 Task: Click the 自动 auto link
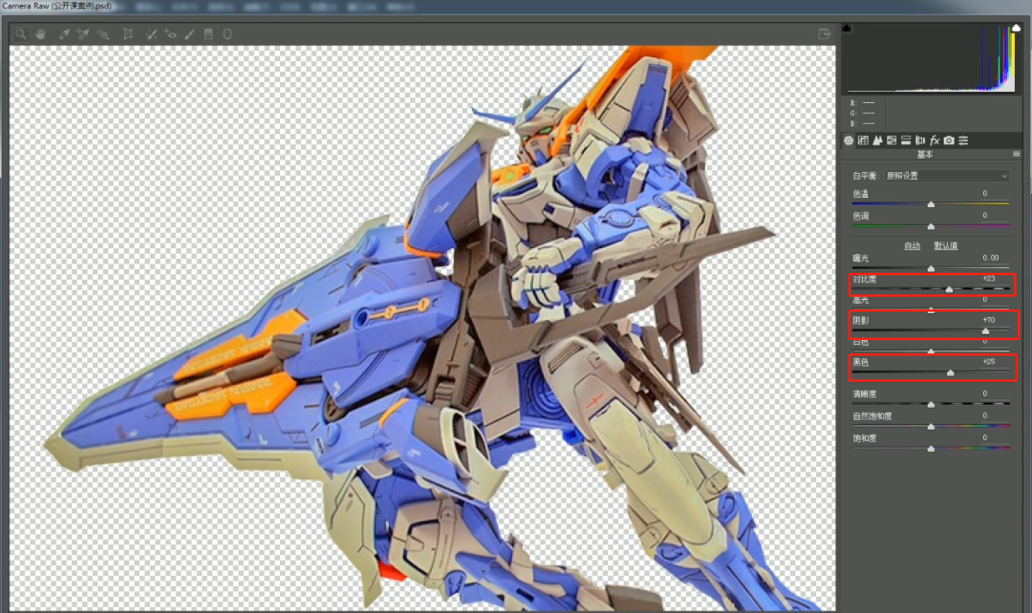coord(913,245)
